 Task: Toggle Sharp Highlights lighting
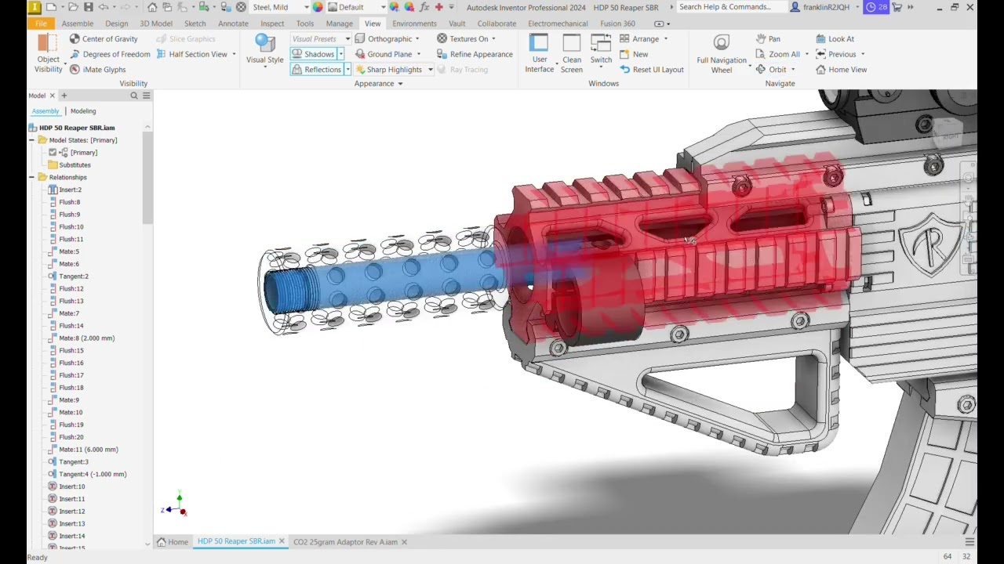pos(388,70)
